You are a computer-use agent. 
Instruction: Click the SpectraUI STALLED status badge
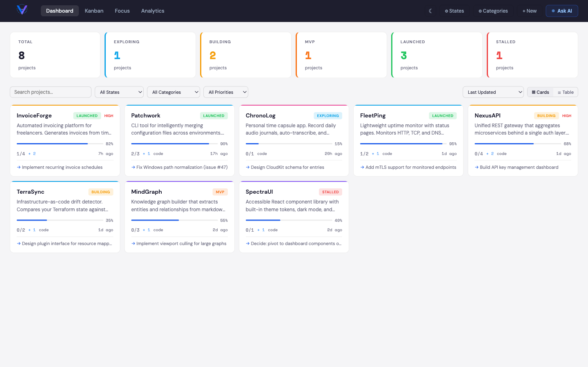pyautogui.click(x=330, y=192)
